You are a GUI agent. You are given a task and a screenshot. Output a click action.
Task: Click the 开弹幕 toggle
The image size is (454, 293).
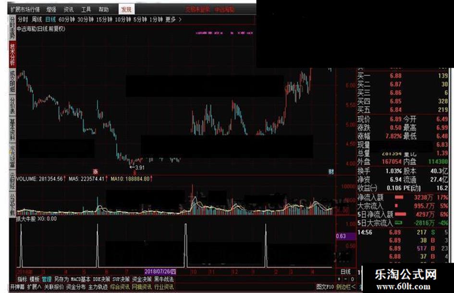point(17,287)
